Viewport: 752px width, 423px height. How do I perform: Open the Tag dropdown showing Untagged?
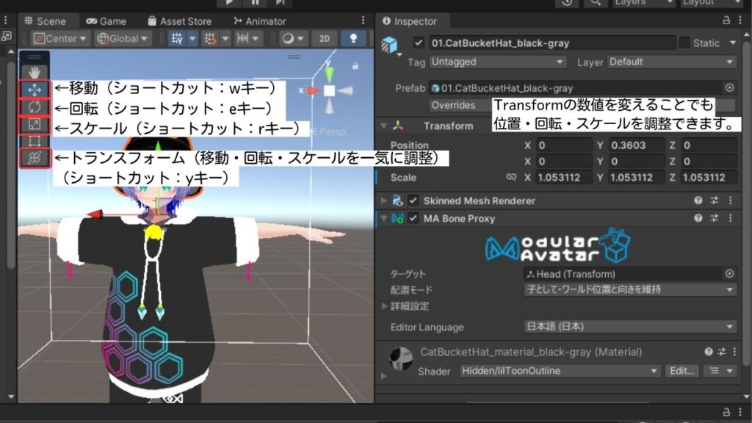tap(497, 62)
